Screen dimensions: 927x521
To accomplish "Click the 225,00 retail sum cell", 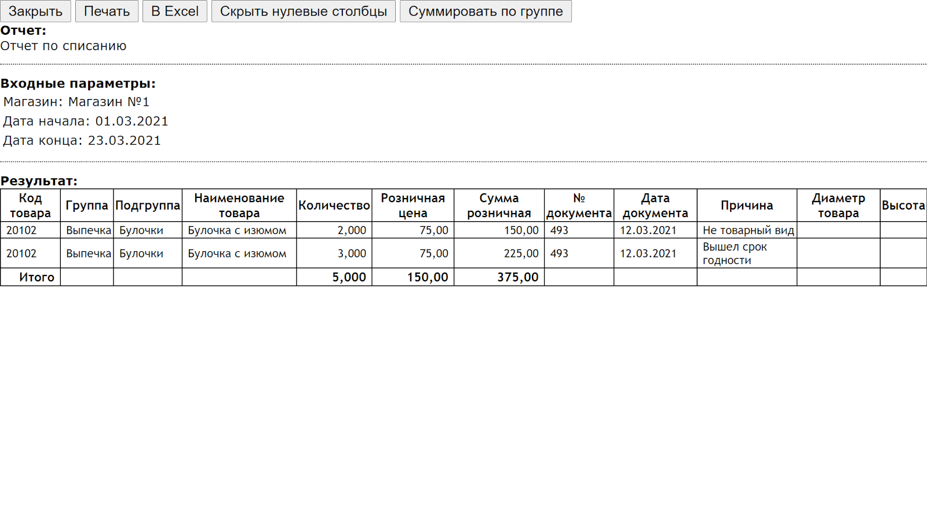I will pos(521,254).
